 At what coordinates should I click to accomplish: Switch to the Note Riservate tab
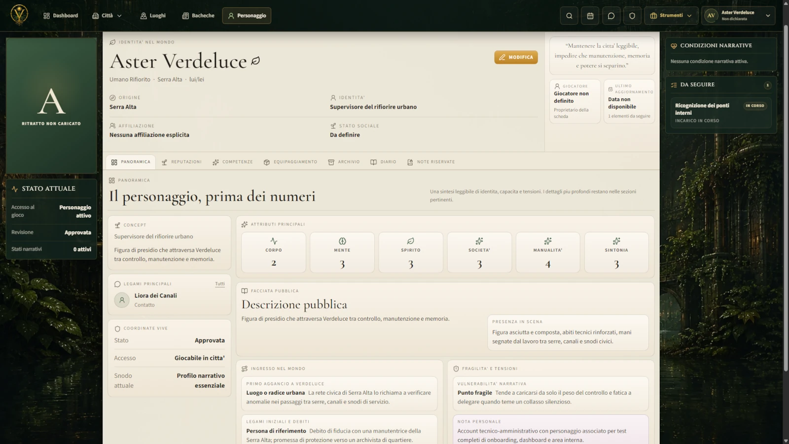point(431,162)
